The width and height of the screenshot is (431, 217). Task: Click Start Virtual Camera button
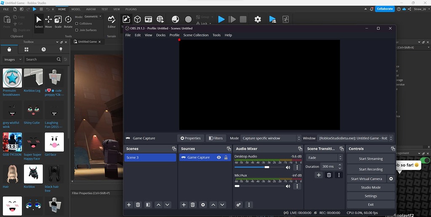tap(367, 179)
